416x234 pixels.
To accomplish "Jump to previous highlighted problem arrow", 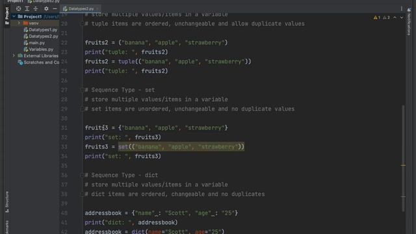I will point(395,18).
